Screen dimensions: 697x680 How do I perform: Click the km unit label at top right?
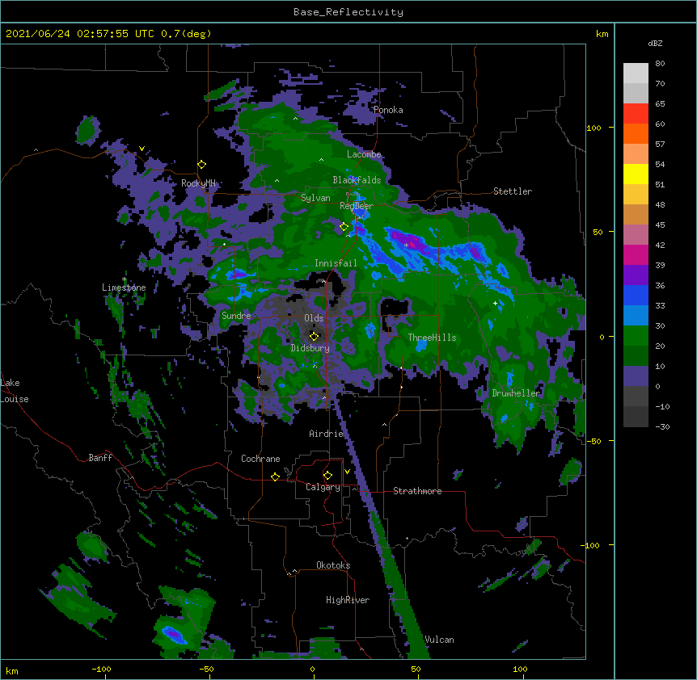602,34
